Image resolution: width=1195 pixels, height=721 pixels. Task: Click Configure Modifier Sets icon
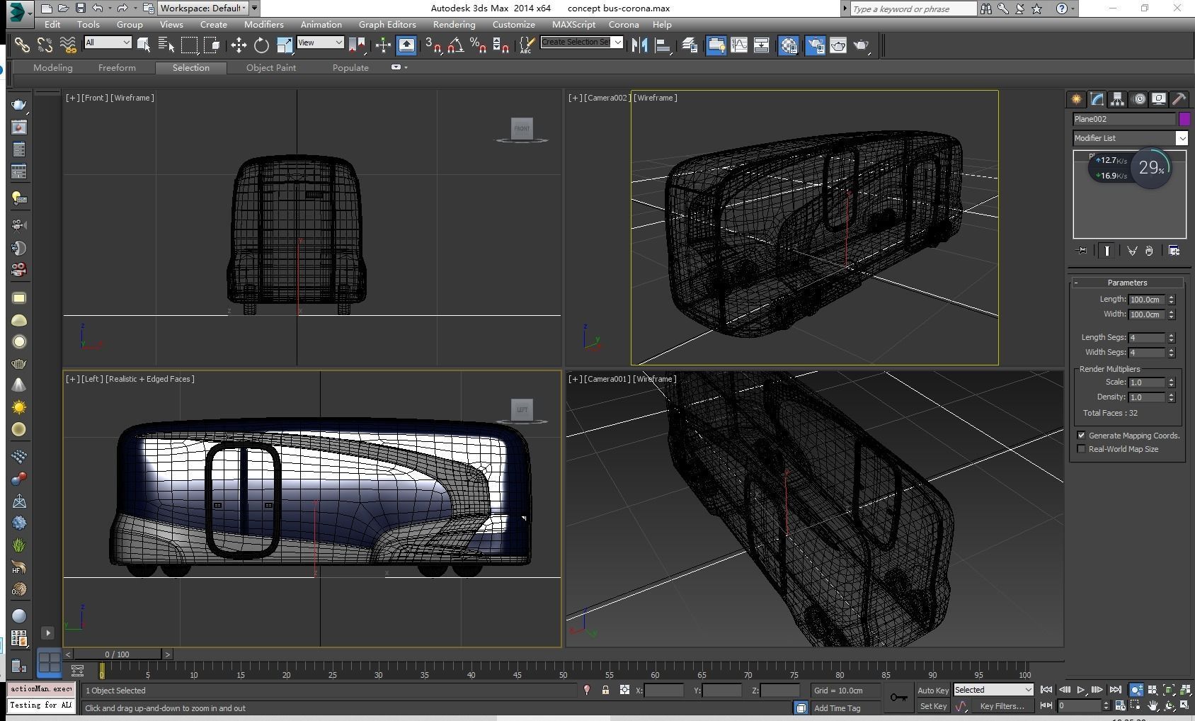pos(1174,251)
